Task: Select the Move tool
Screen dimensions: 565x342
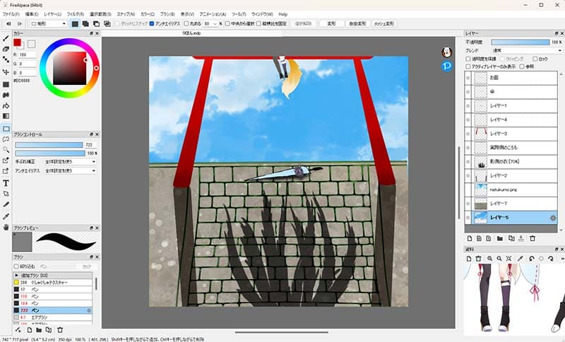Action: 6,71
